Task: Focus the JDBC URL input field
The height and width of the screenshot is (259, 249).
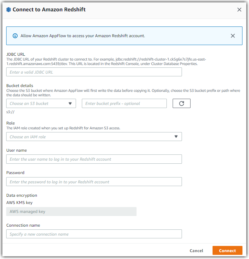Action: (94, 72)
